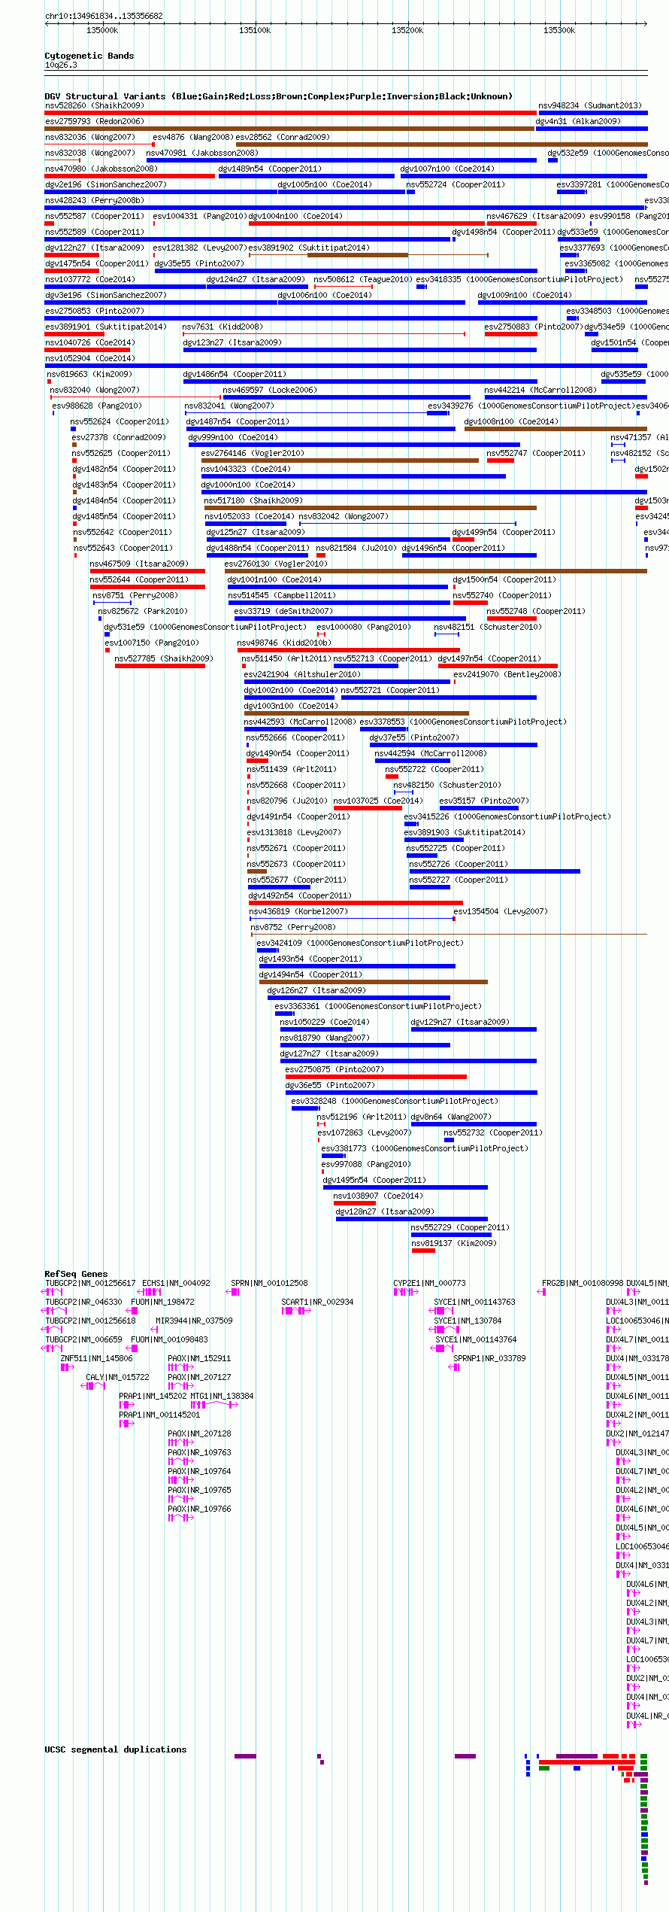This screenshot has height=1912, width=669.
Task: Click the esv4876 (Wang2008) variant label
Action: coord(193,137)
